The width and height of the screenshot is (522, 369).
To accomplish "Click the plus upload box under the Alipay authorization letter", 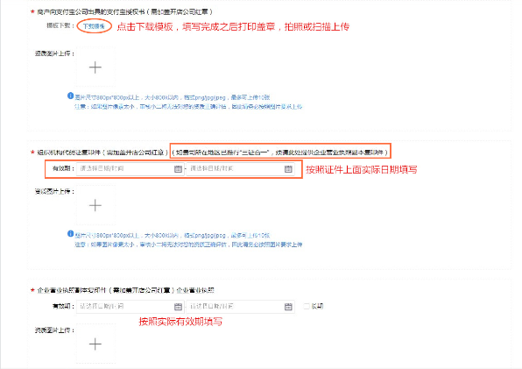I will pos(95,67).
